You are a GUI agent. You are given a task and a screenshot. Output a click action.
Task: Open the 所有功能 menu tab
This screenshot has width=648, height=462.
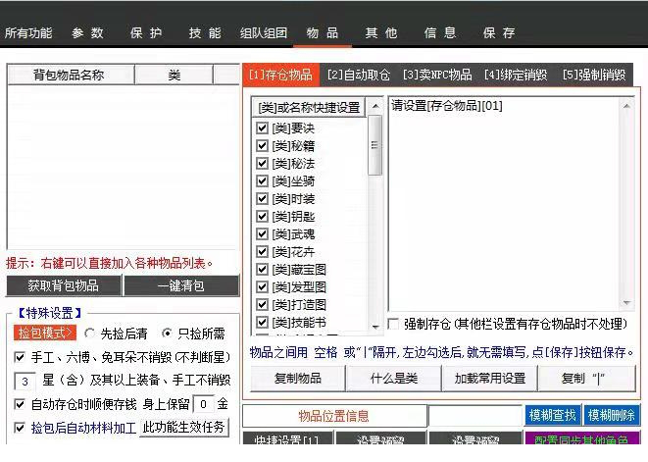tap(28, 33)
